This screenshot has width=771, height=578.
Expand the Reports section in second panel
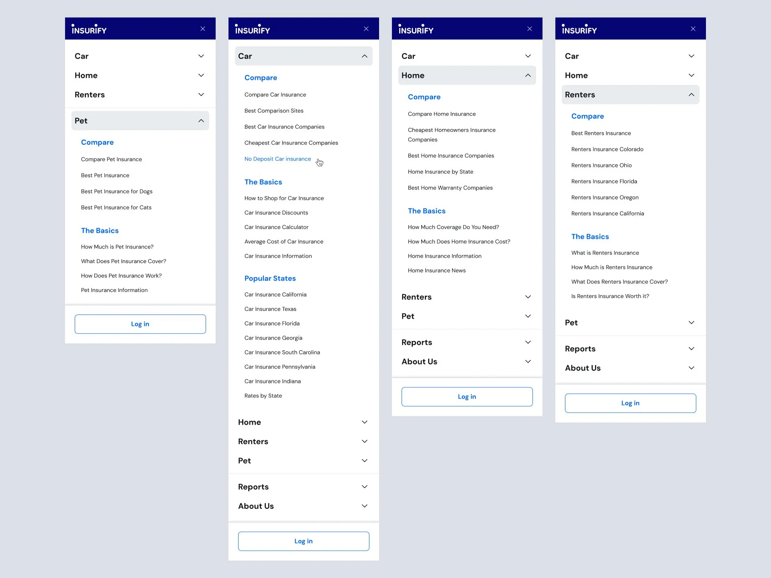(x=365, y=487)
